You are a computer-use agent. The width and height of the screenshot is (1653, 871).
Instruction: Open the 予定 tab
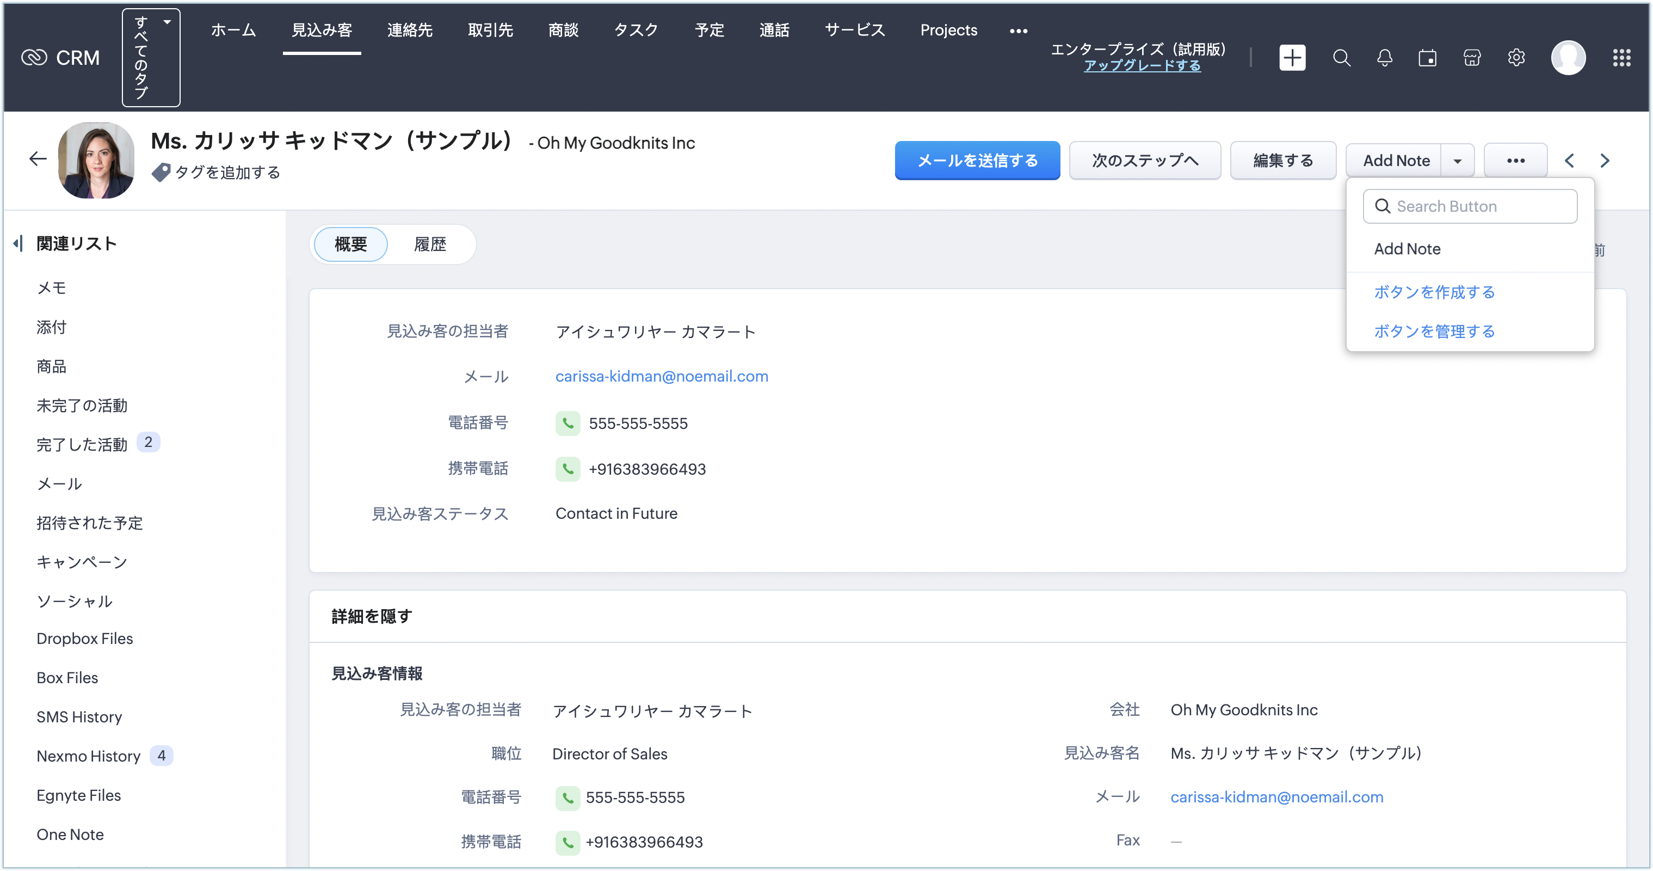[x=709, y=30]
